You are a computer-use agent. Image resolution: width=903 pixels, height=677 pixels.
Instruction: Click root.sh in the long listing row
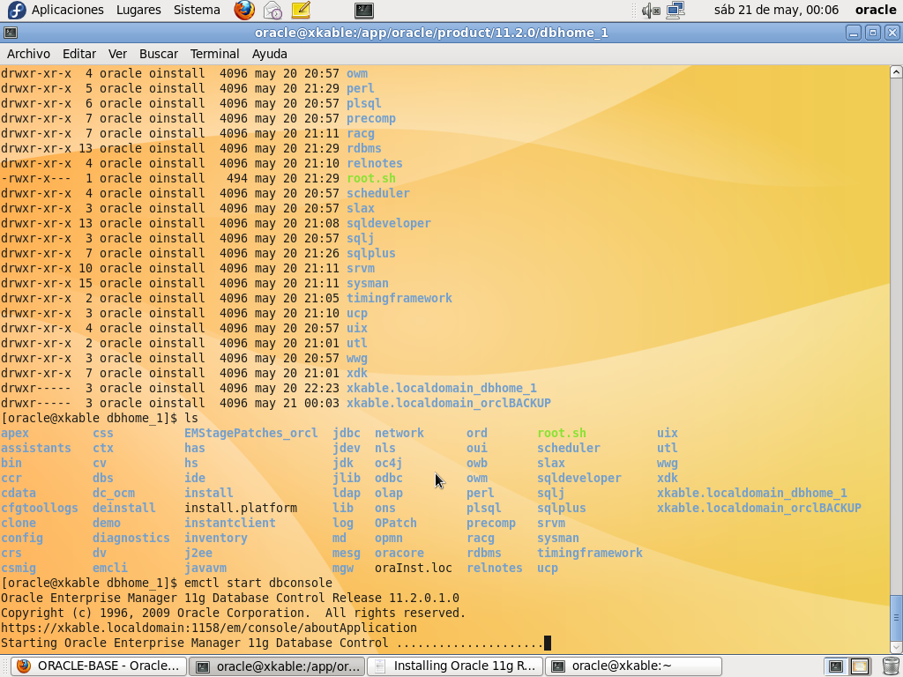click(371, 178)
